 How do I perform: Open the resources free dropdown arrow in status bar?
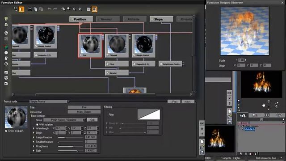point(281,158)
